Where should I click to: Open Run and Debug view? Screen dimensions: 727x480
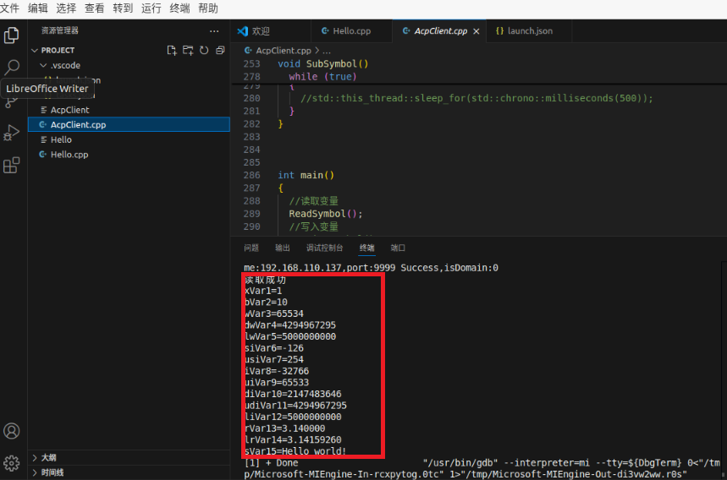click(x=11, y=133)
